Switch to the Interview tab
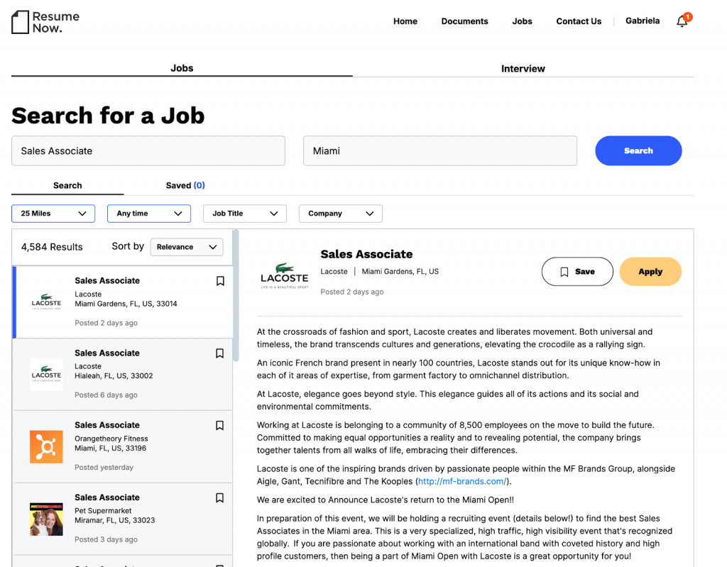Viewport: 727px width, 567px height. coord(523,69)
